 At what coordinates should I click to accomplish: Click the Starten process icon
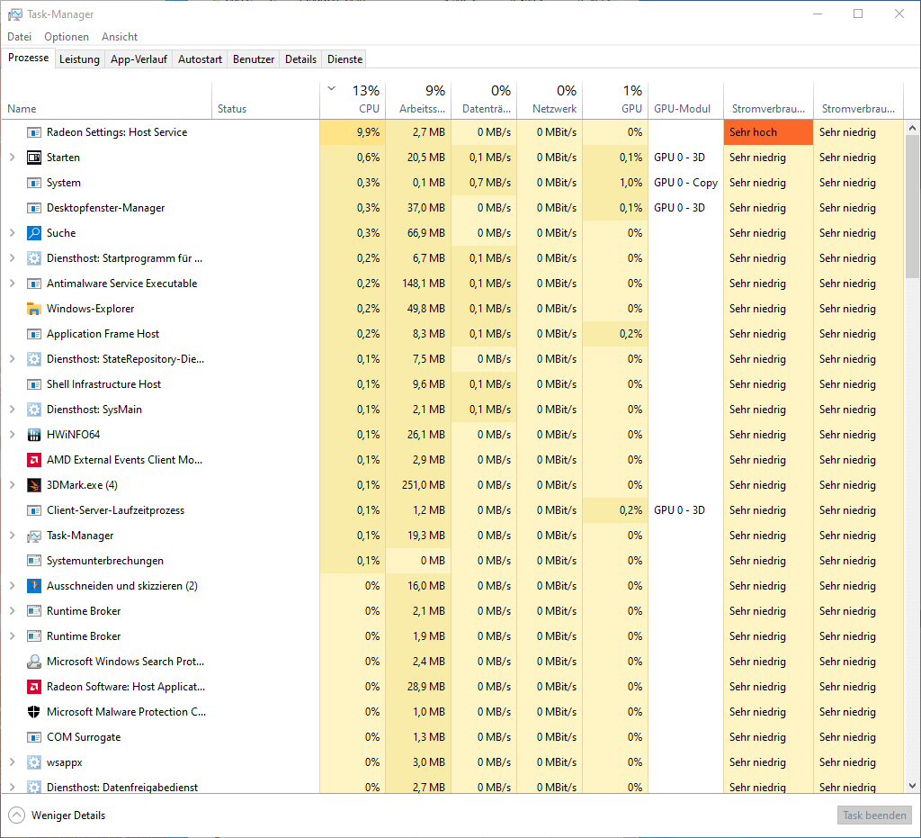click(x=34, y=158)
